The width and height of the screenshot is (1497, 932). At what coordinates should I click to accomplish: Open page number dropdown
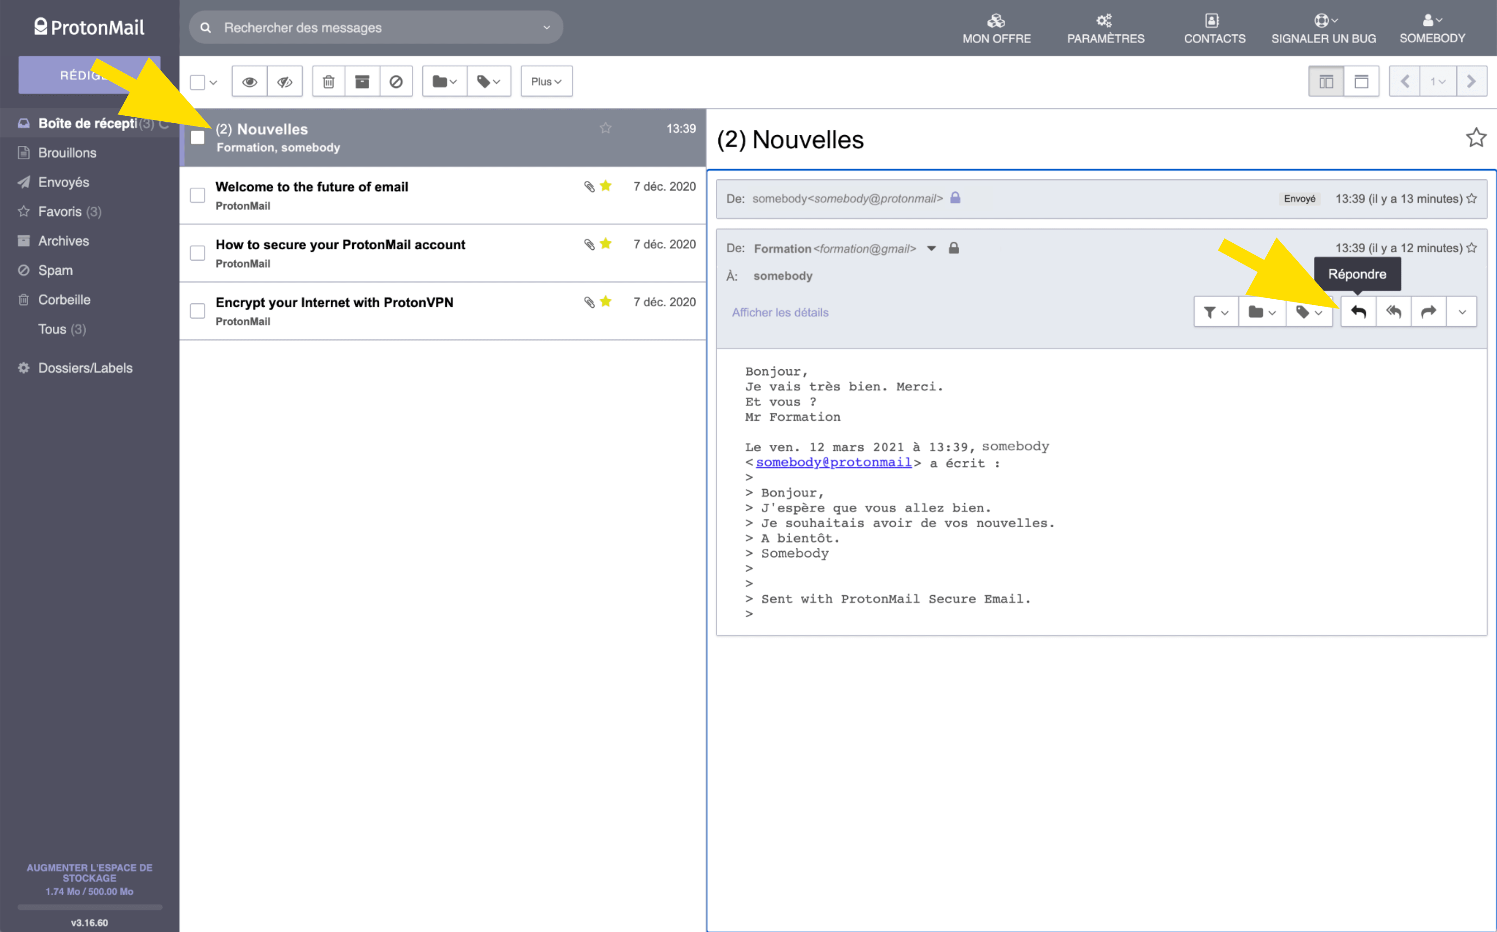coord(1438,82)
